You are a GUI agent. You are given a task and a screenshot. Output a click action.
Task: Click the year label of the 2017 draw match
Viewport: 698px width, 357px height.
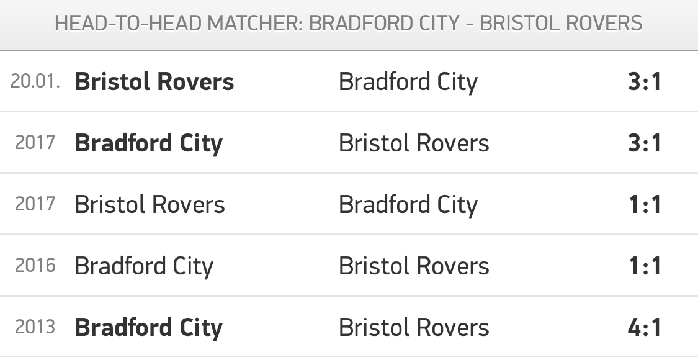pos(35,204)
